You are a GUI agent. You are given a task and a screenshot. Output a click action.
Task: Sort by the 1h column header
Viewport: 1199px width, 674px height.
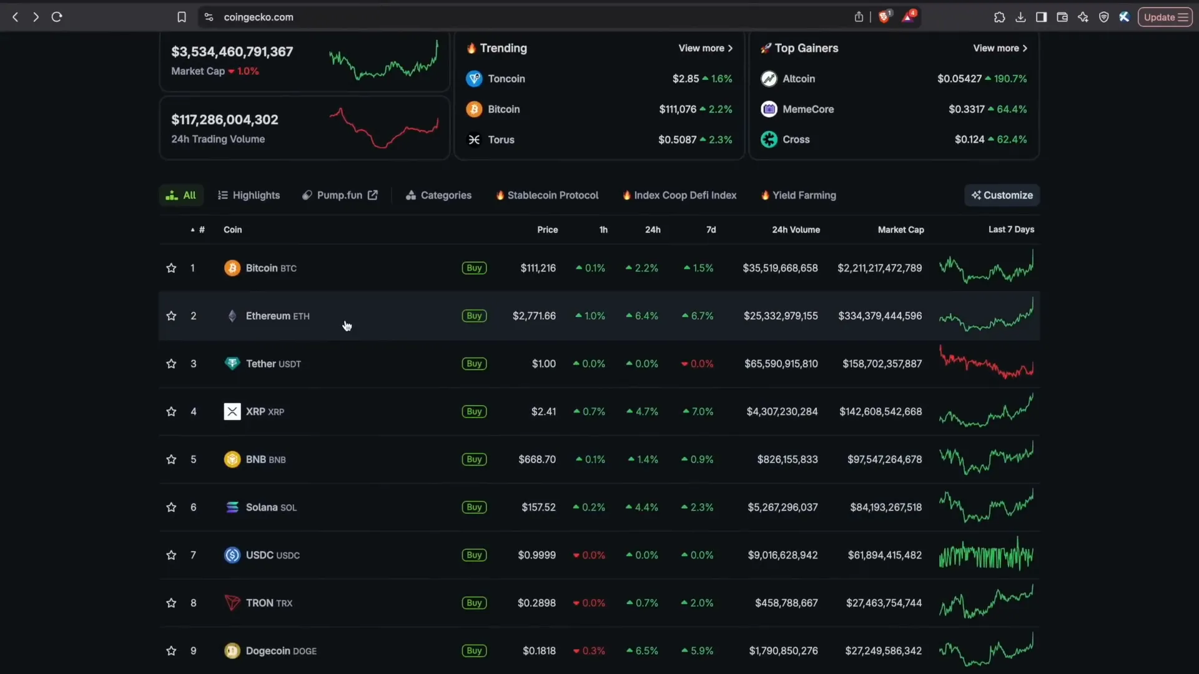pos(603,230)
